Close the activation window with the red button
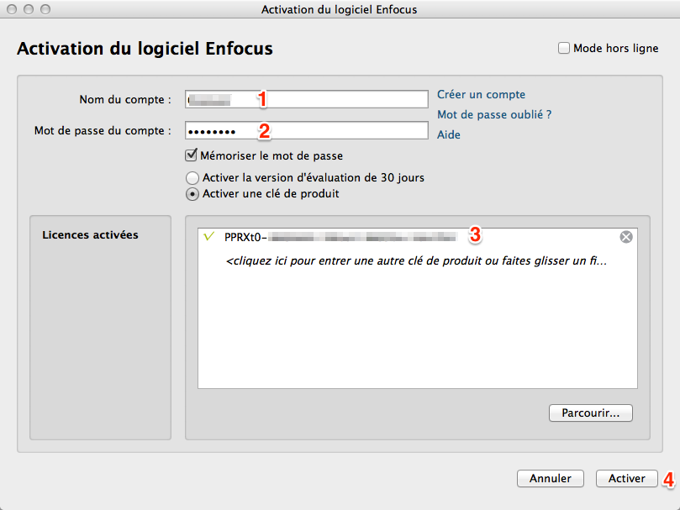The height and width of the screenshot is (510, 680). [x=12, y=9]
